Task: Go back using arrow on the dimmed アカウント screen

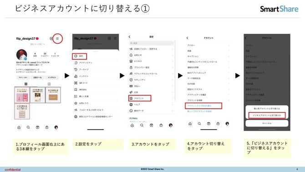Action: click(246, 38)
